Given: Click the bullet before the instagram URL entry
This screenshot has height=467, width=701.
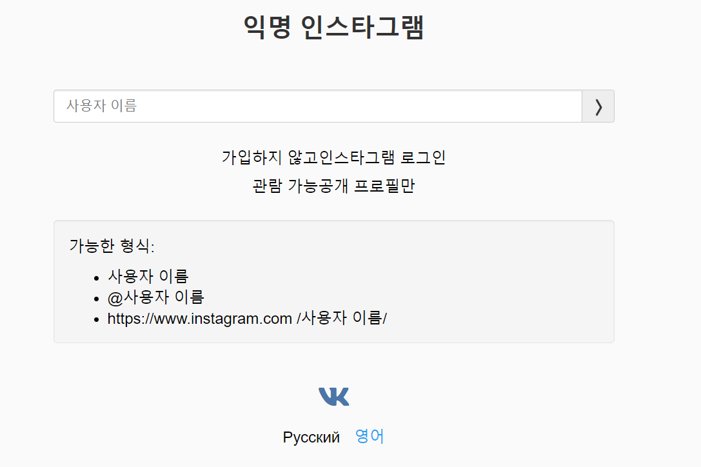Looking at the screenshot, I should (97, 321).
